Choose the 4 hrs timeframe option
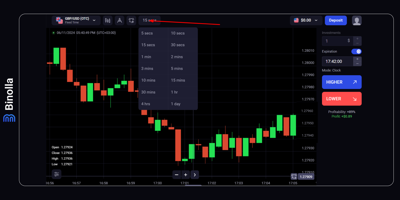The width and height of the screenshot is (400, 200). (146, 104)
